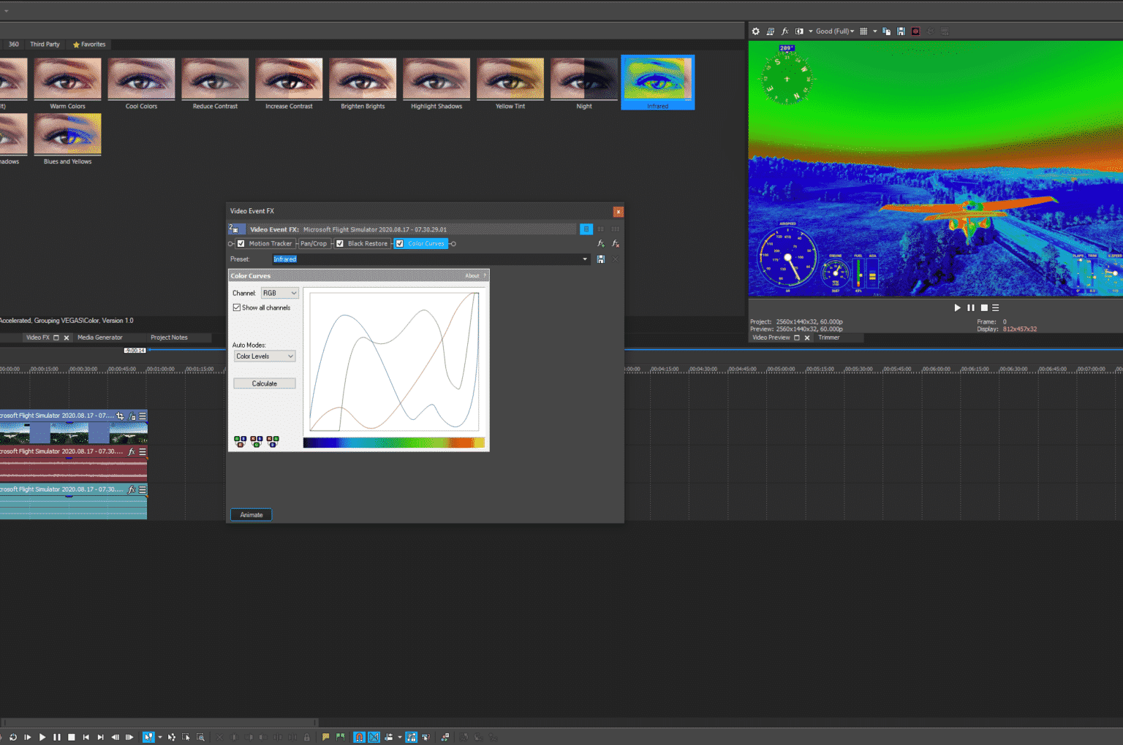
Task: Expand the Auto Modes Color Levels dropdown
Action: pos(265,356)
